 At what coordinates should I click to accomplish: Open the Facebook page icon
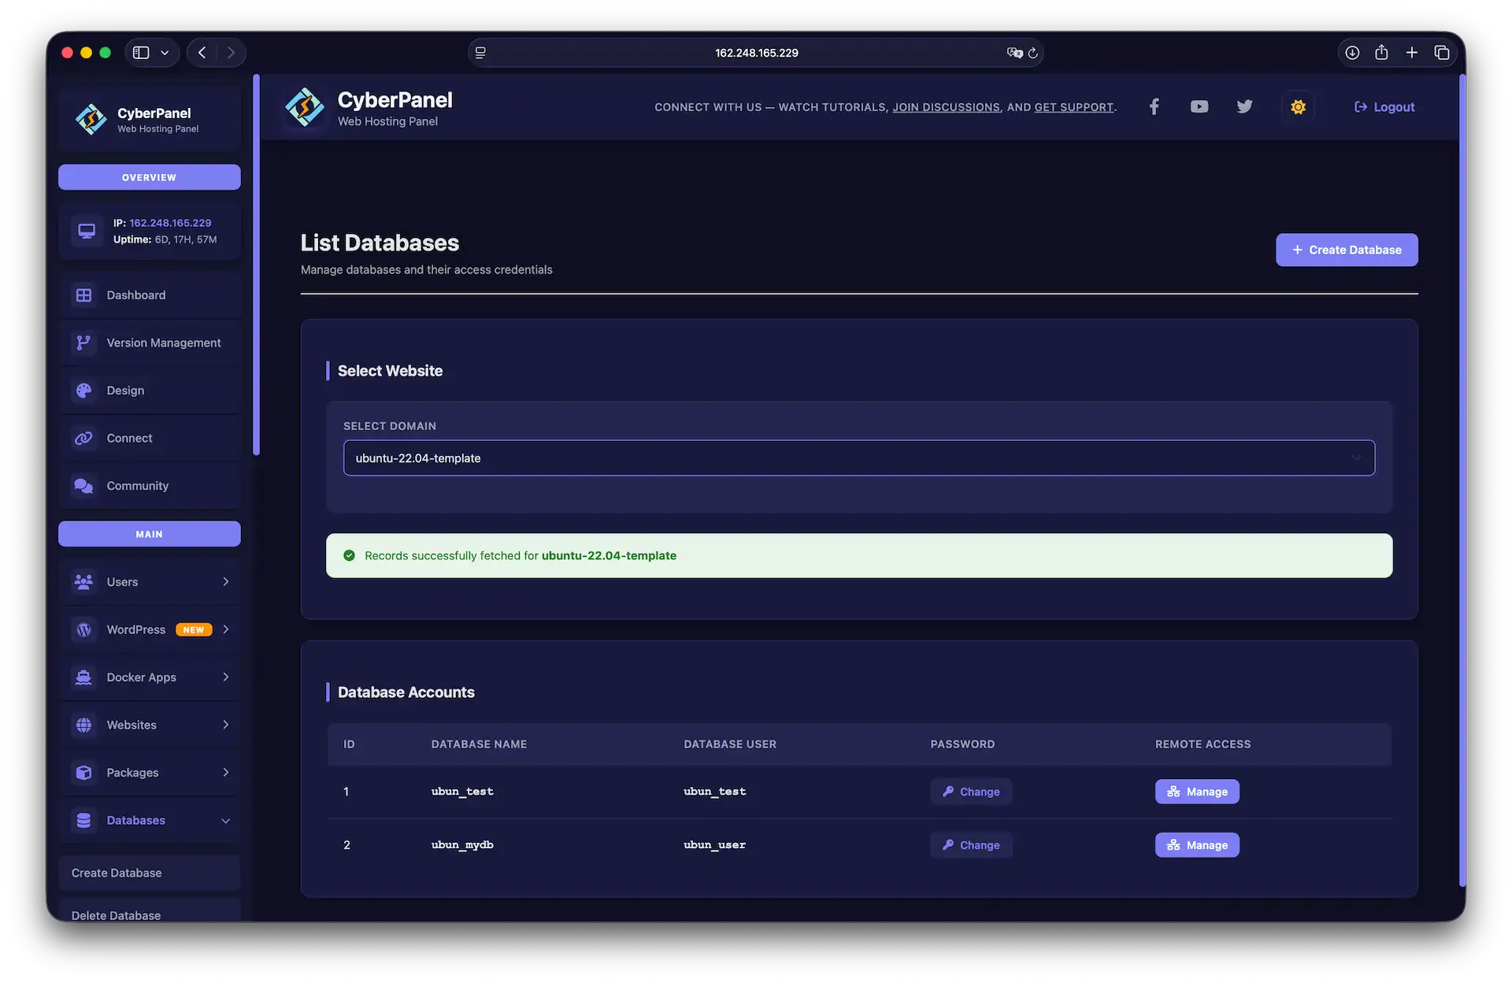[1154, 106]
